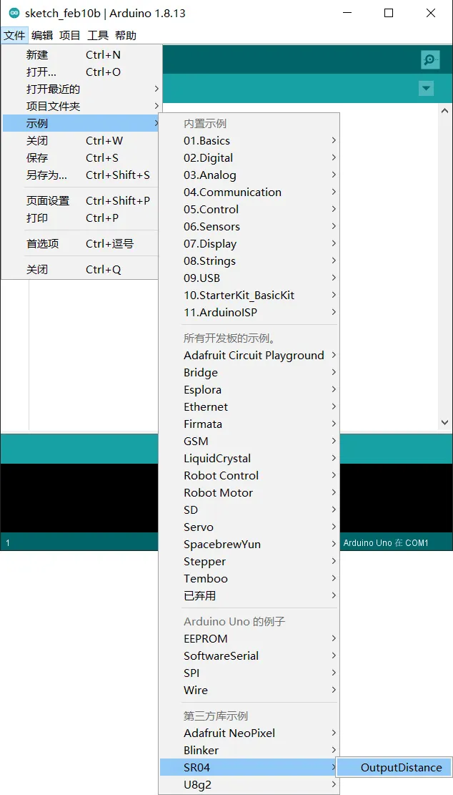Expand Ethernet library examples
Screen dimensions: 453x795
coord(249,406)
